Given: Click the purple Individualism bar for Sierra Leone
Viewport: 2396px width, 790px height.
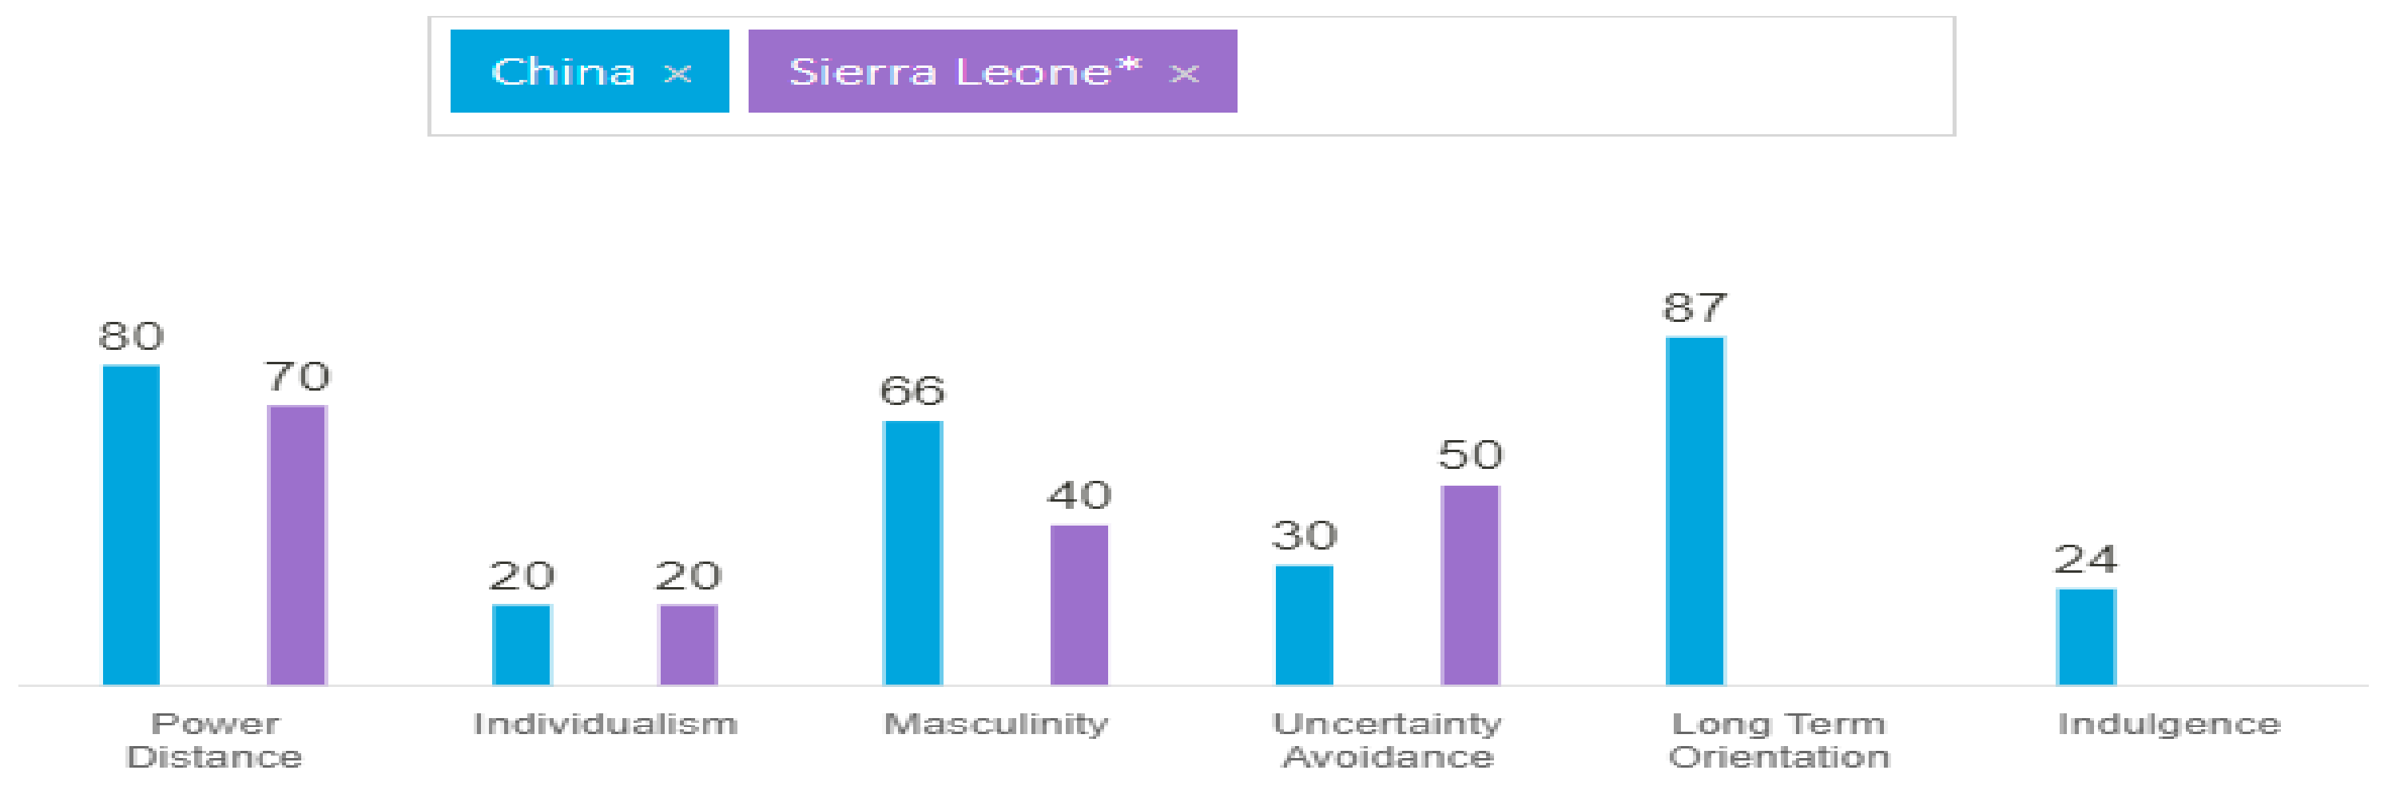Looking at the screenshot, I should click(689, 645).
